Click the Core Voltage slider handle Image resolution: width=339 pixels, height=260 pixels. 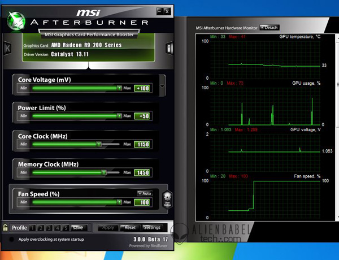click(119, 88)
